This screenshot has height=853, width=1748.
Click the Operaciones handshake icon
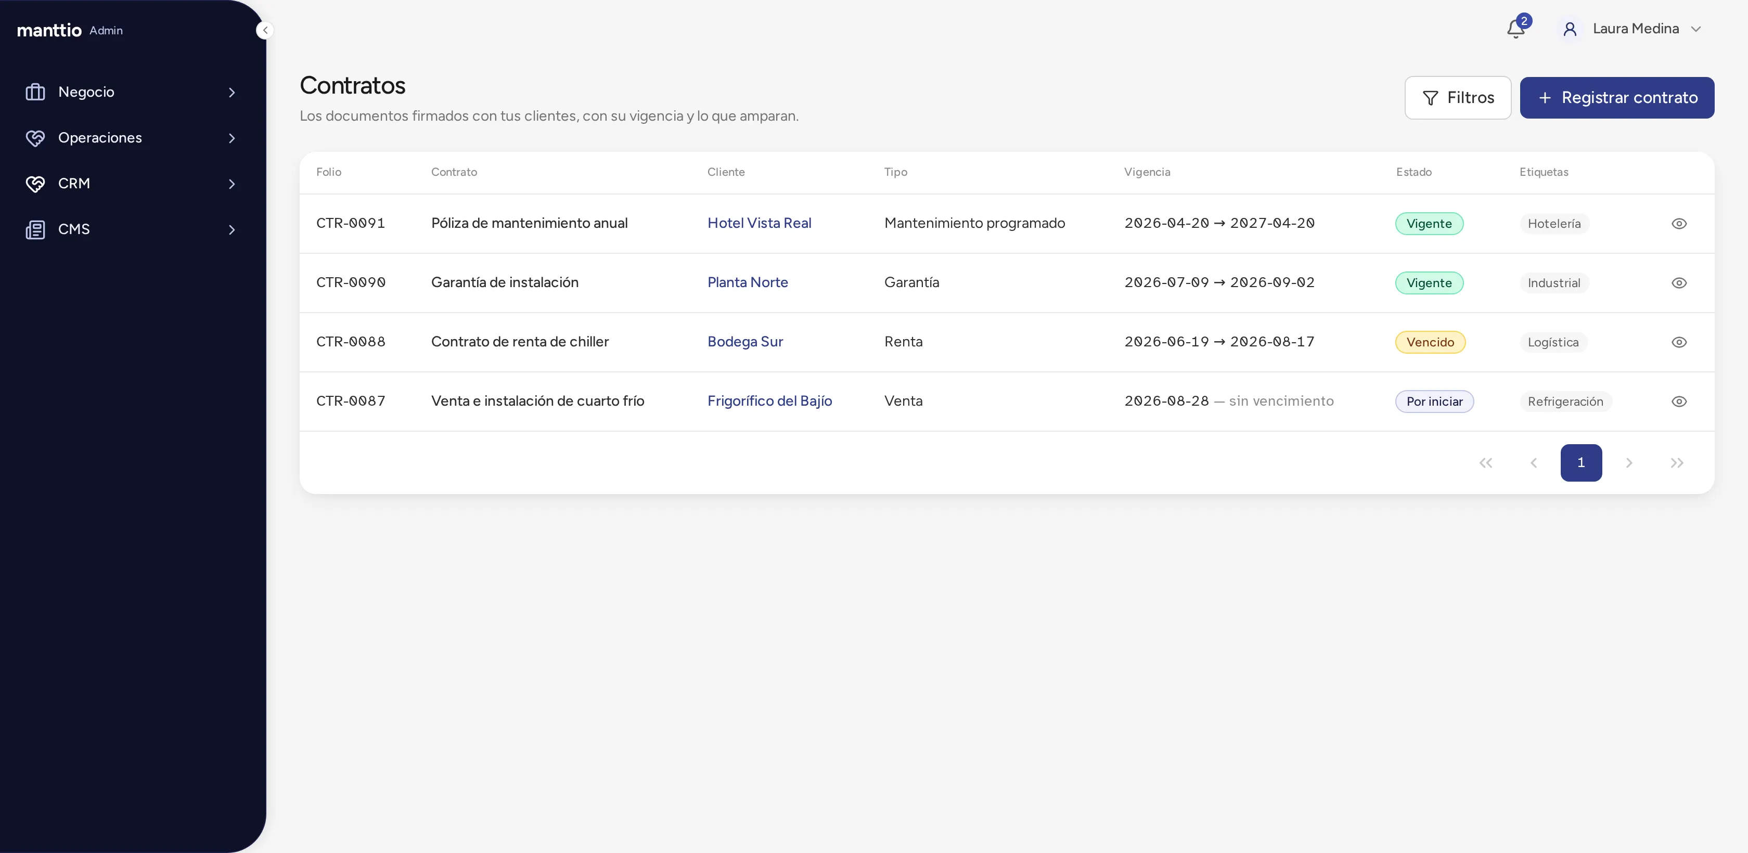point(35,138)
